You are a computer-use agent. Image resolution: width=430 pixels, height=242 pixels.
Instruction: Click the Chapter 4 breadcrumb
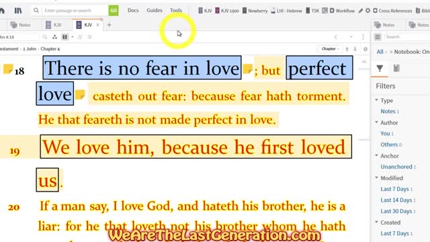tap(50, 49)
